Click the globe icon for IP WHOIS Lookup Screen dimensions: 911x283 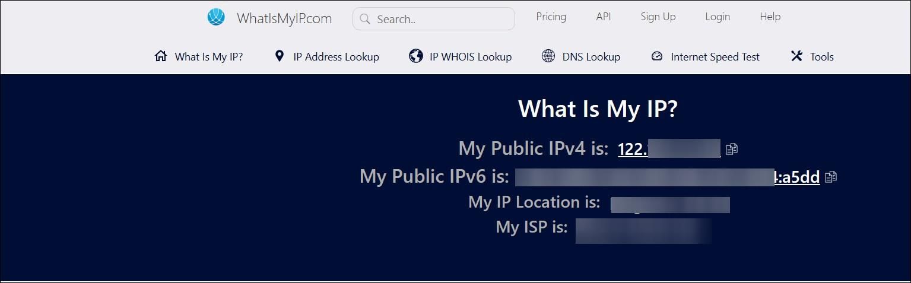(415, 56)
